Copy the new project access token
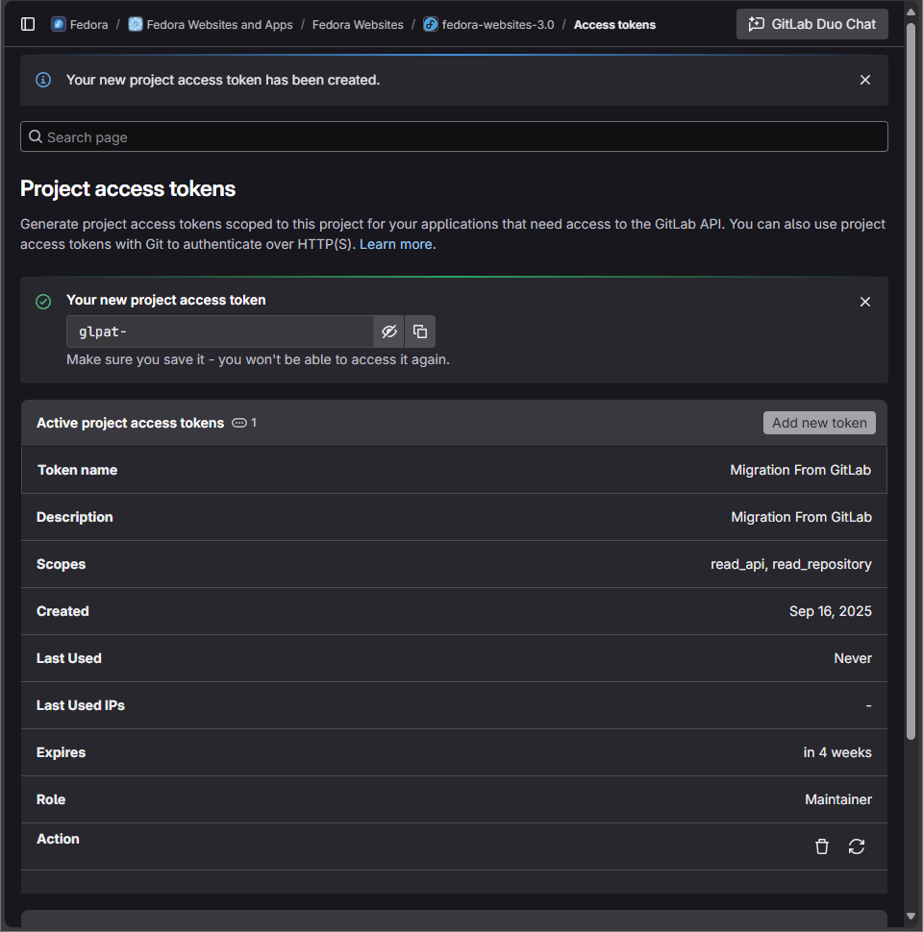 (420, 331)
